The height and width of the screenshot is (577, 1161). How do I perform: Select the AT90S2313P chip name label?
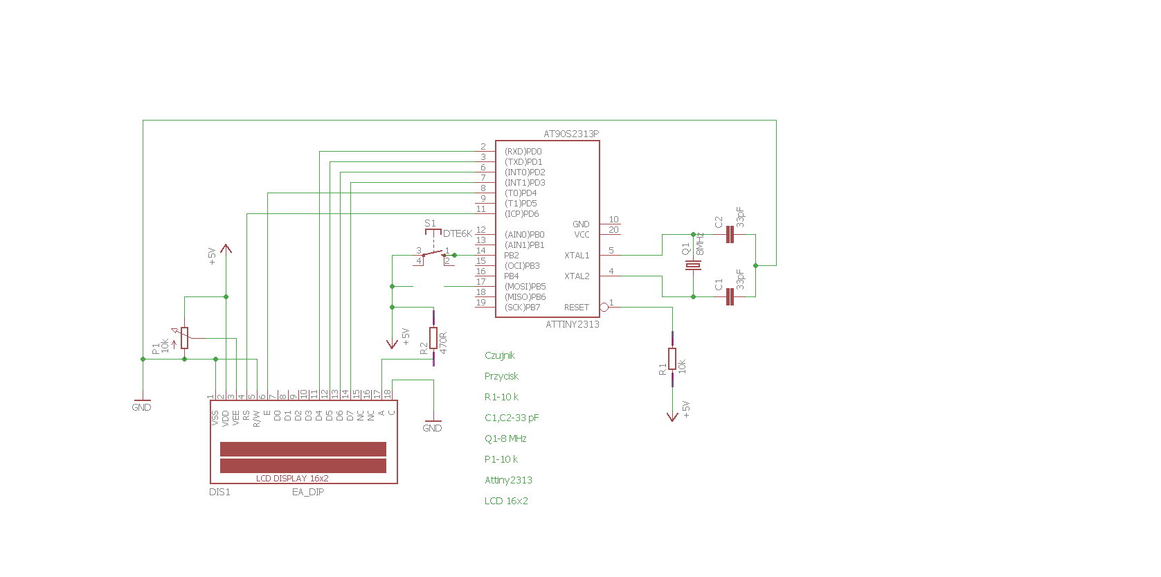coord(571,134)
